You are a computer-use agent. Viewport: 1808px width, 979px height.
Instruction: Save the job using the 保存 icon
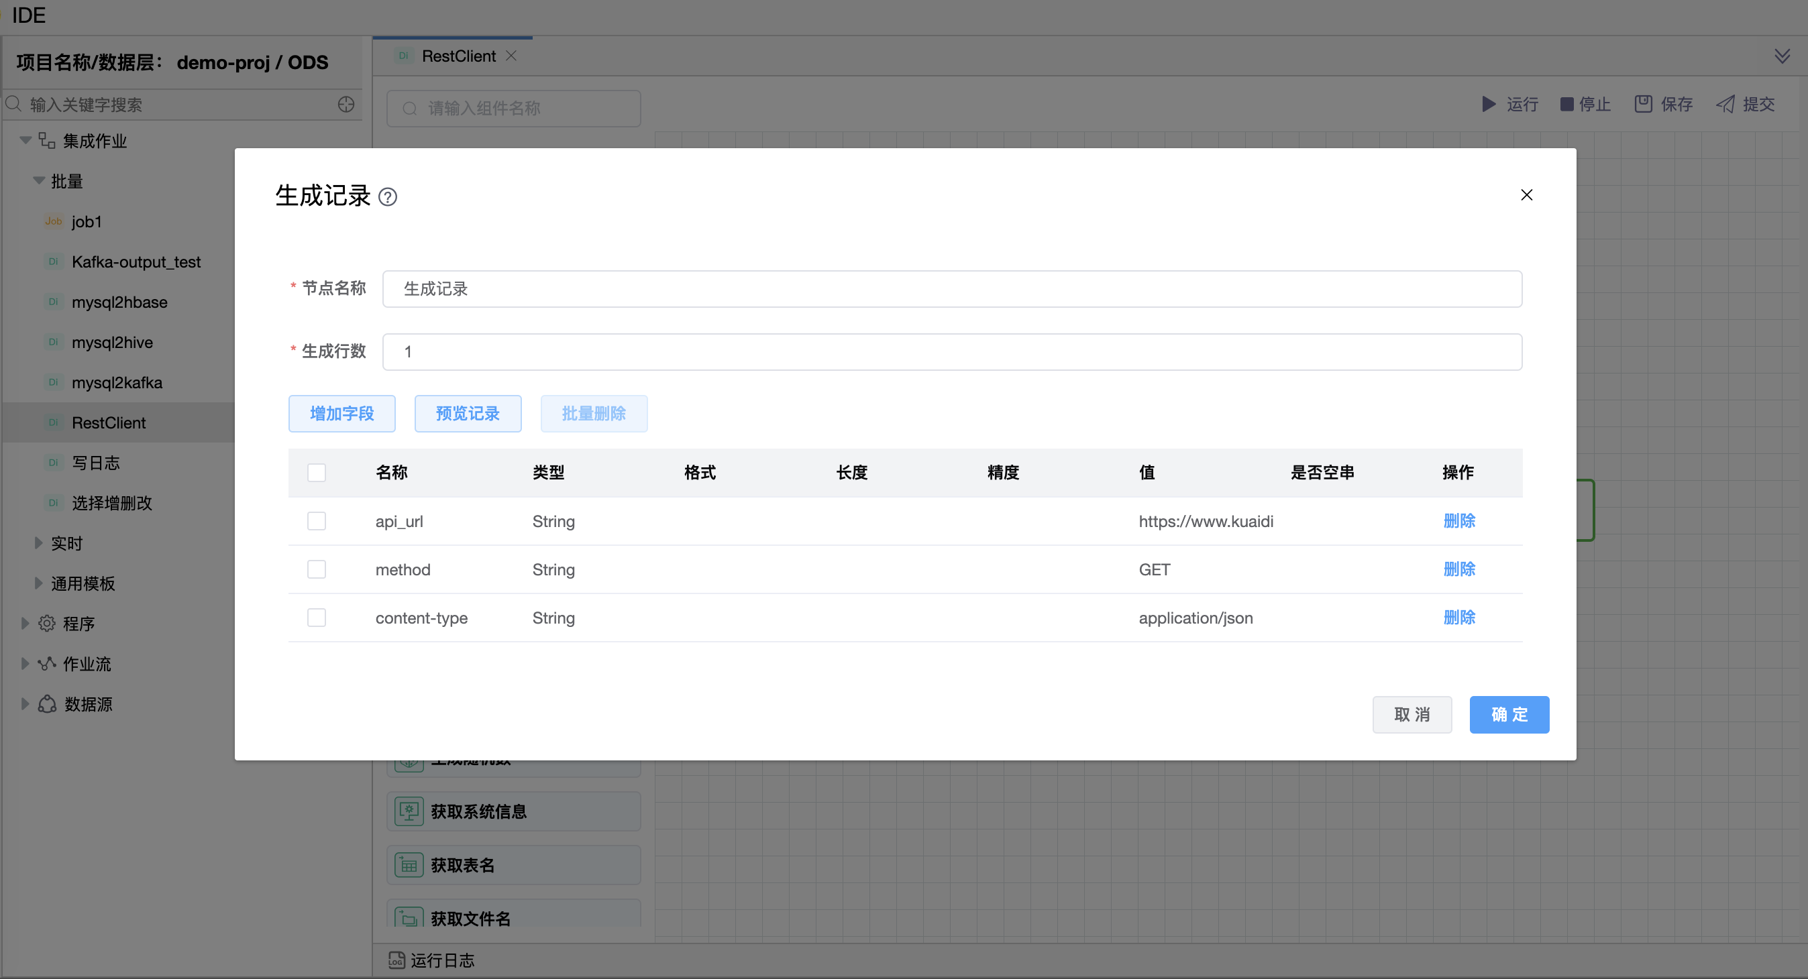[x=1643, y=103]
